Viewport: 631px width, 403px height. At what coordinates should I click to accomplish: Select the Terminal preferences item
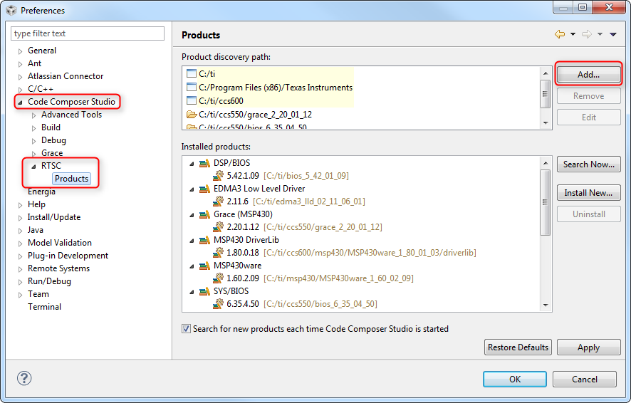click(x=44, y=307)
